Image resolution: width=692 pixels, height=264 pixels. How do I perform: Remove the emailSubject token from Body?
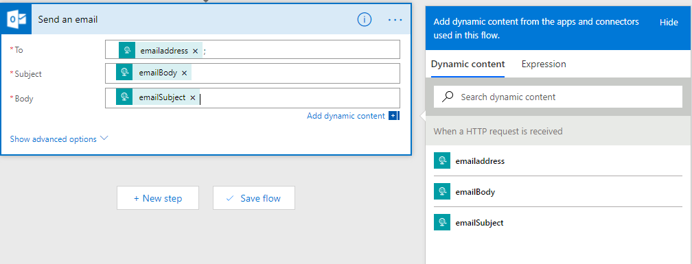pos(192,98)
